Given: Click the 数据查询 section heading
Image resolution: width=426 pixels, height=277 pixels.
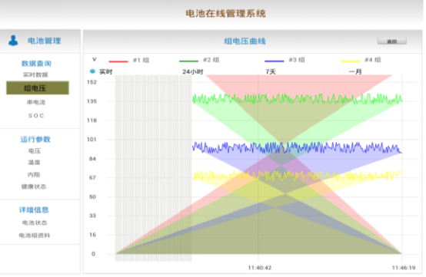Looking at the screenshot, I should (36, 64).
